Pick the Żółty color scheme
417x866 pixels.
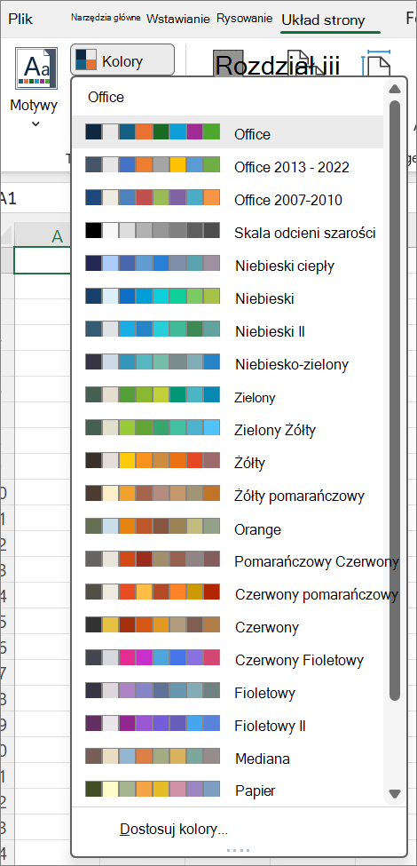pos(228,462)
